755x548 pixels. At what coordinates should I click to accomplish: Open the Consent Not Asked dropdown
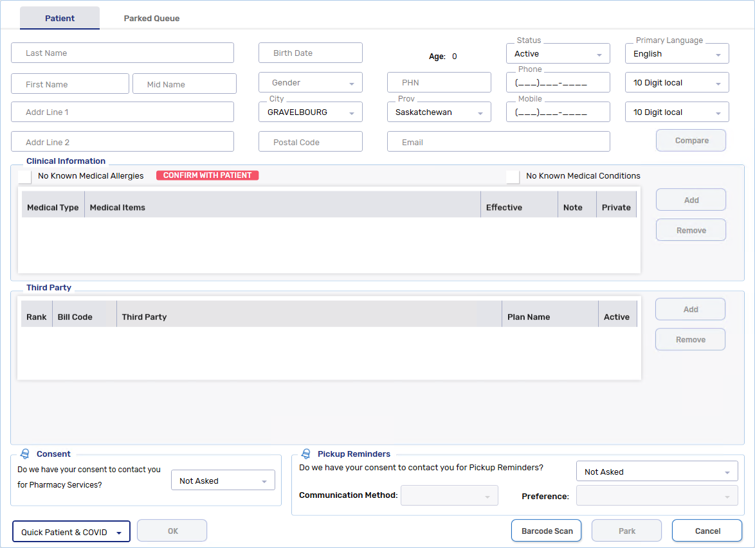pos(264,480)
